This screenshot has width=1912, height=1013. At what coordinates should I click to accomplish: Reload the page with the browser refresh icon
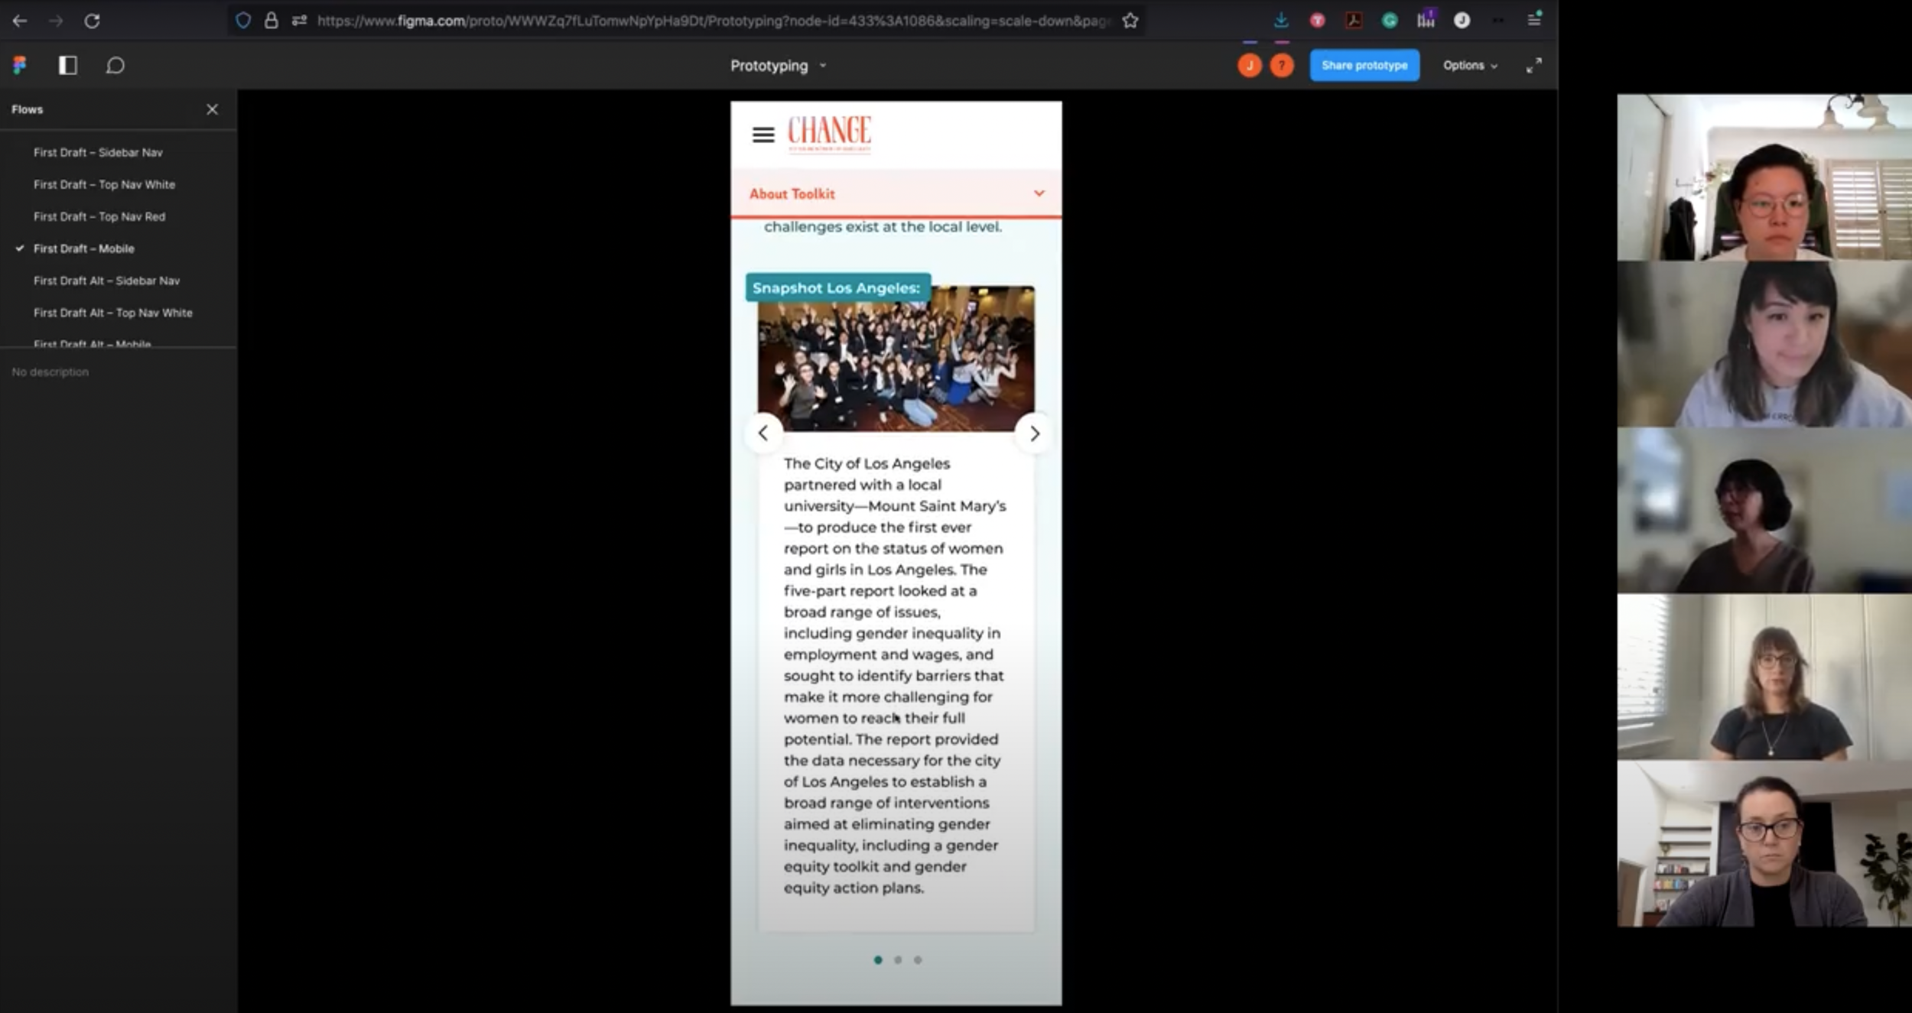click(92, 21)
